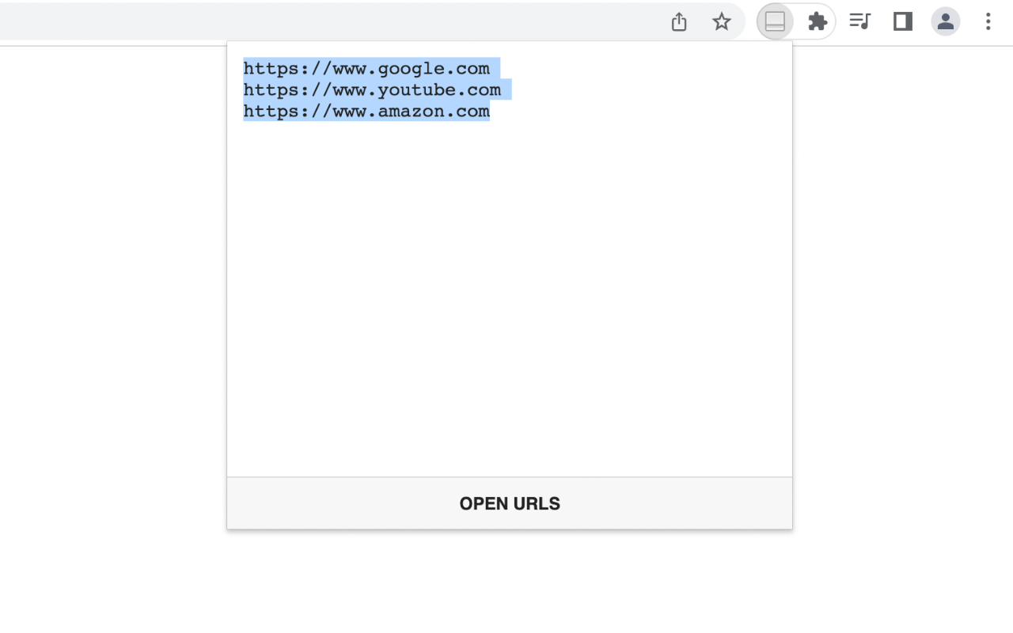The width and height of the screenshot is (1013, 633).
Task: Bookmark this tab with the star icon
Action: click(721, 22)
